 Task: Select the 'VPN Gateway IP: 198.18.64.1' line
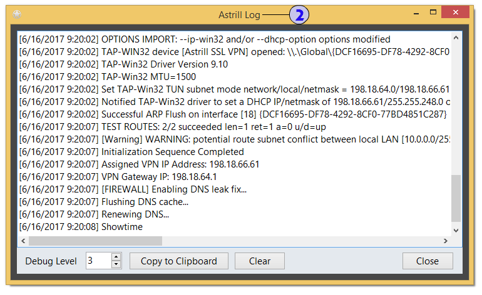(118, 177)
